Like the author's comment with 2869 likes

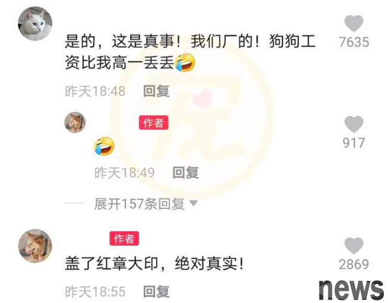[354, 245]
